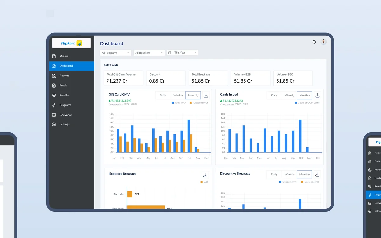Click the Programs lightning icon
The width and height of the screenshot is (381, 238).
[x=54, y=105]
